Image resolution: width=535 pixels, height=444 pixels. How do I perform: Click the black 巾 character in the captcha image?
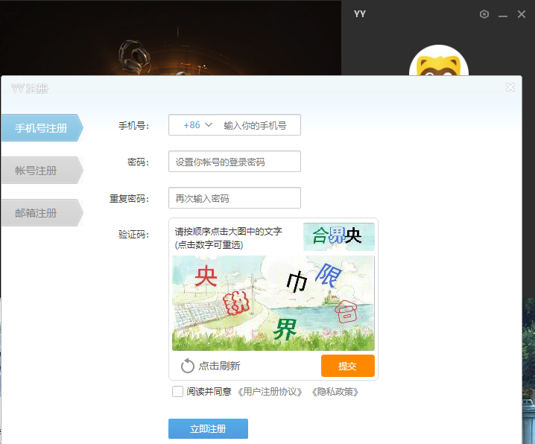[x=297, y=282]
